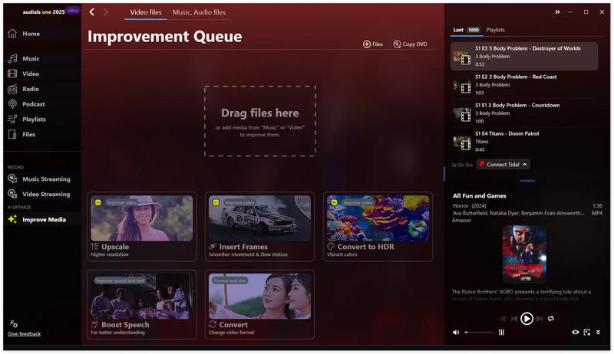Image resolution: width=614 pixels, height=354 pixels.
Task: Choose the Upscale improvement card
Action: point(142,227)
